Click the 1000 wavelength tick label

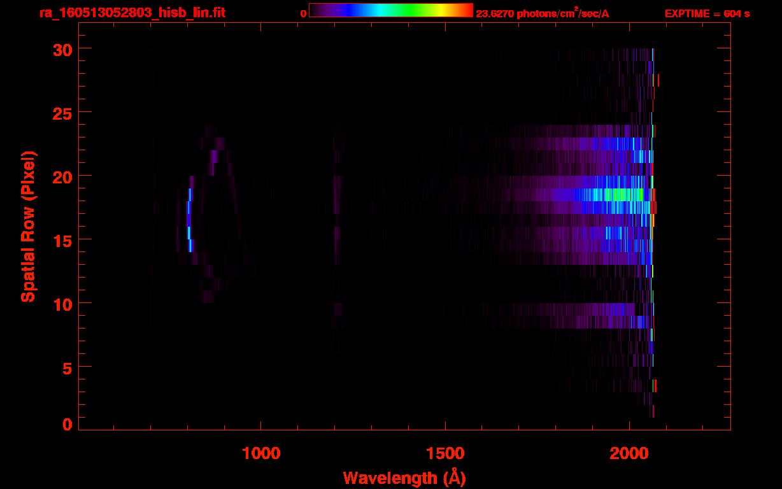pyautogui.click(x=261, y=453)
